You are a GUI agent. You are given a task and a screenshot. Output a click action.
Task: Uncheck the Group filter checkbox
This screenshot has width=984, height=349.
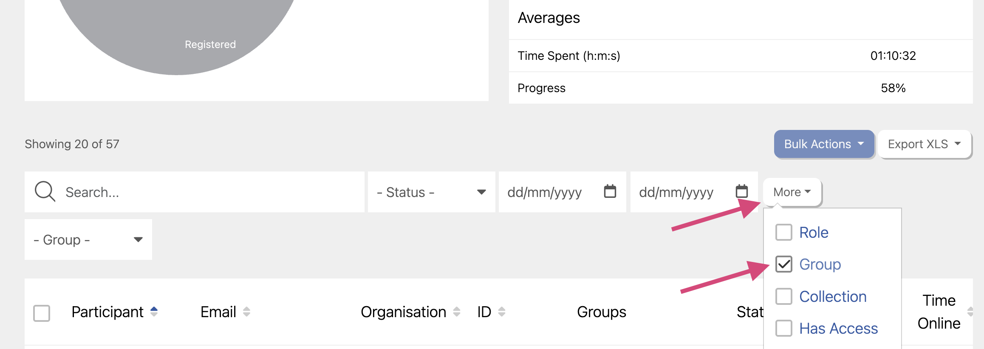click(x=783, y=265)
